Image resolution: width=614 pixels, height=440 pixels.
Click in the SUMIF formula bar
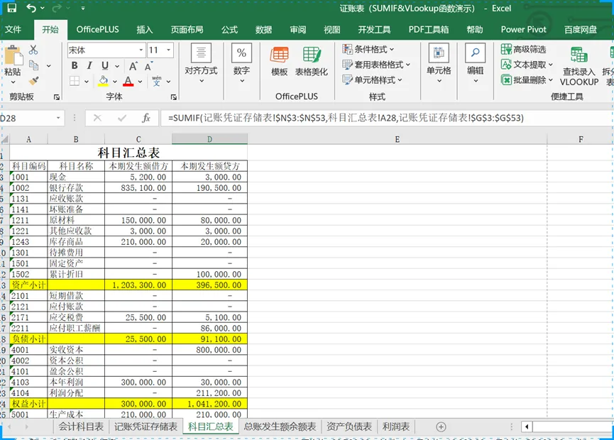pyautogui.click(x=388, y=118)
